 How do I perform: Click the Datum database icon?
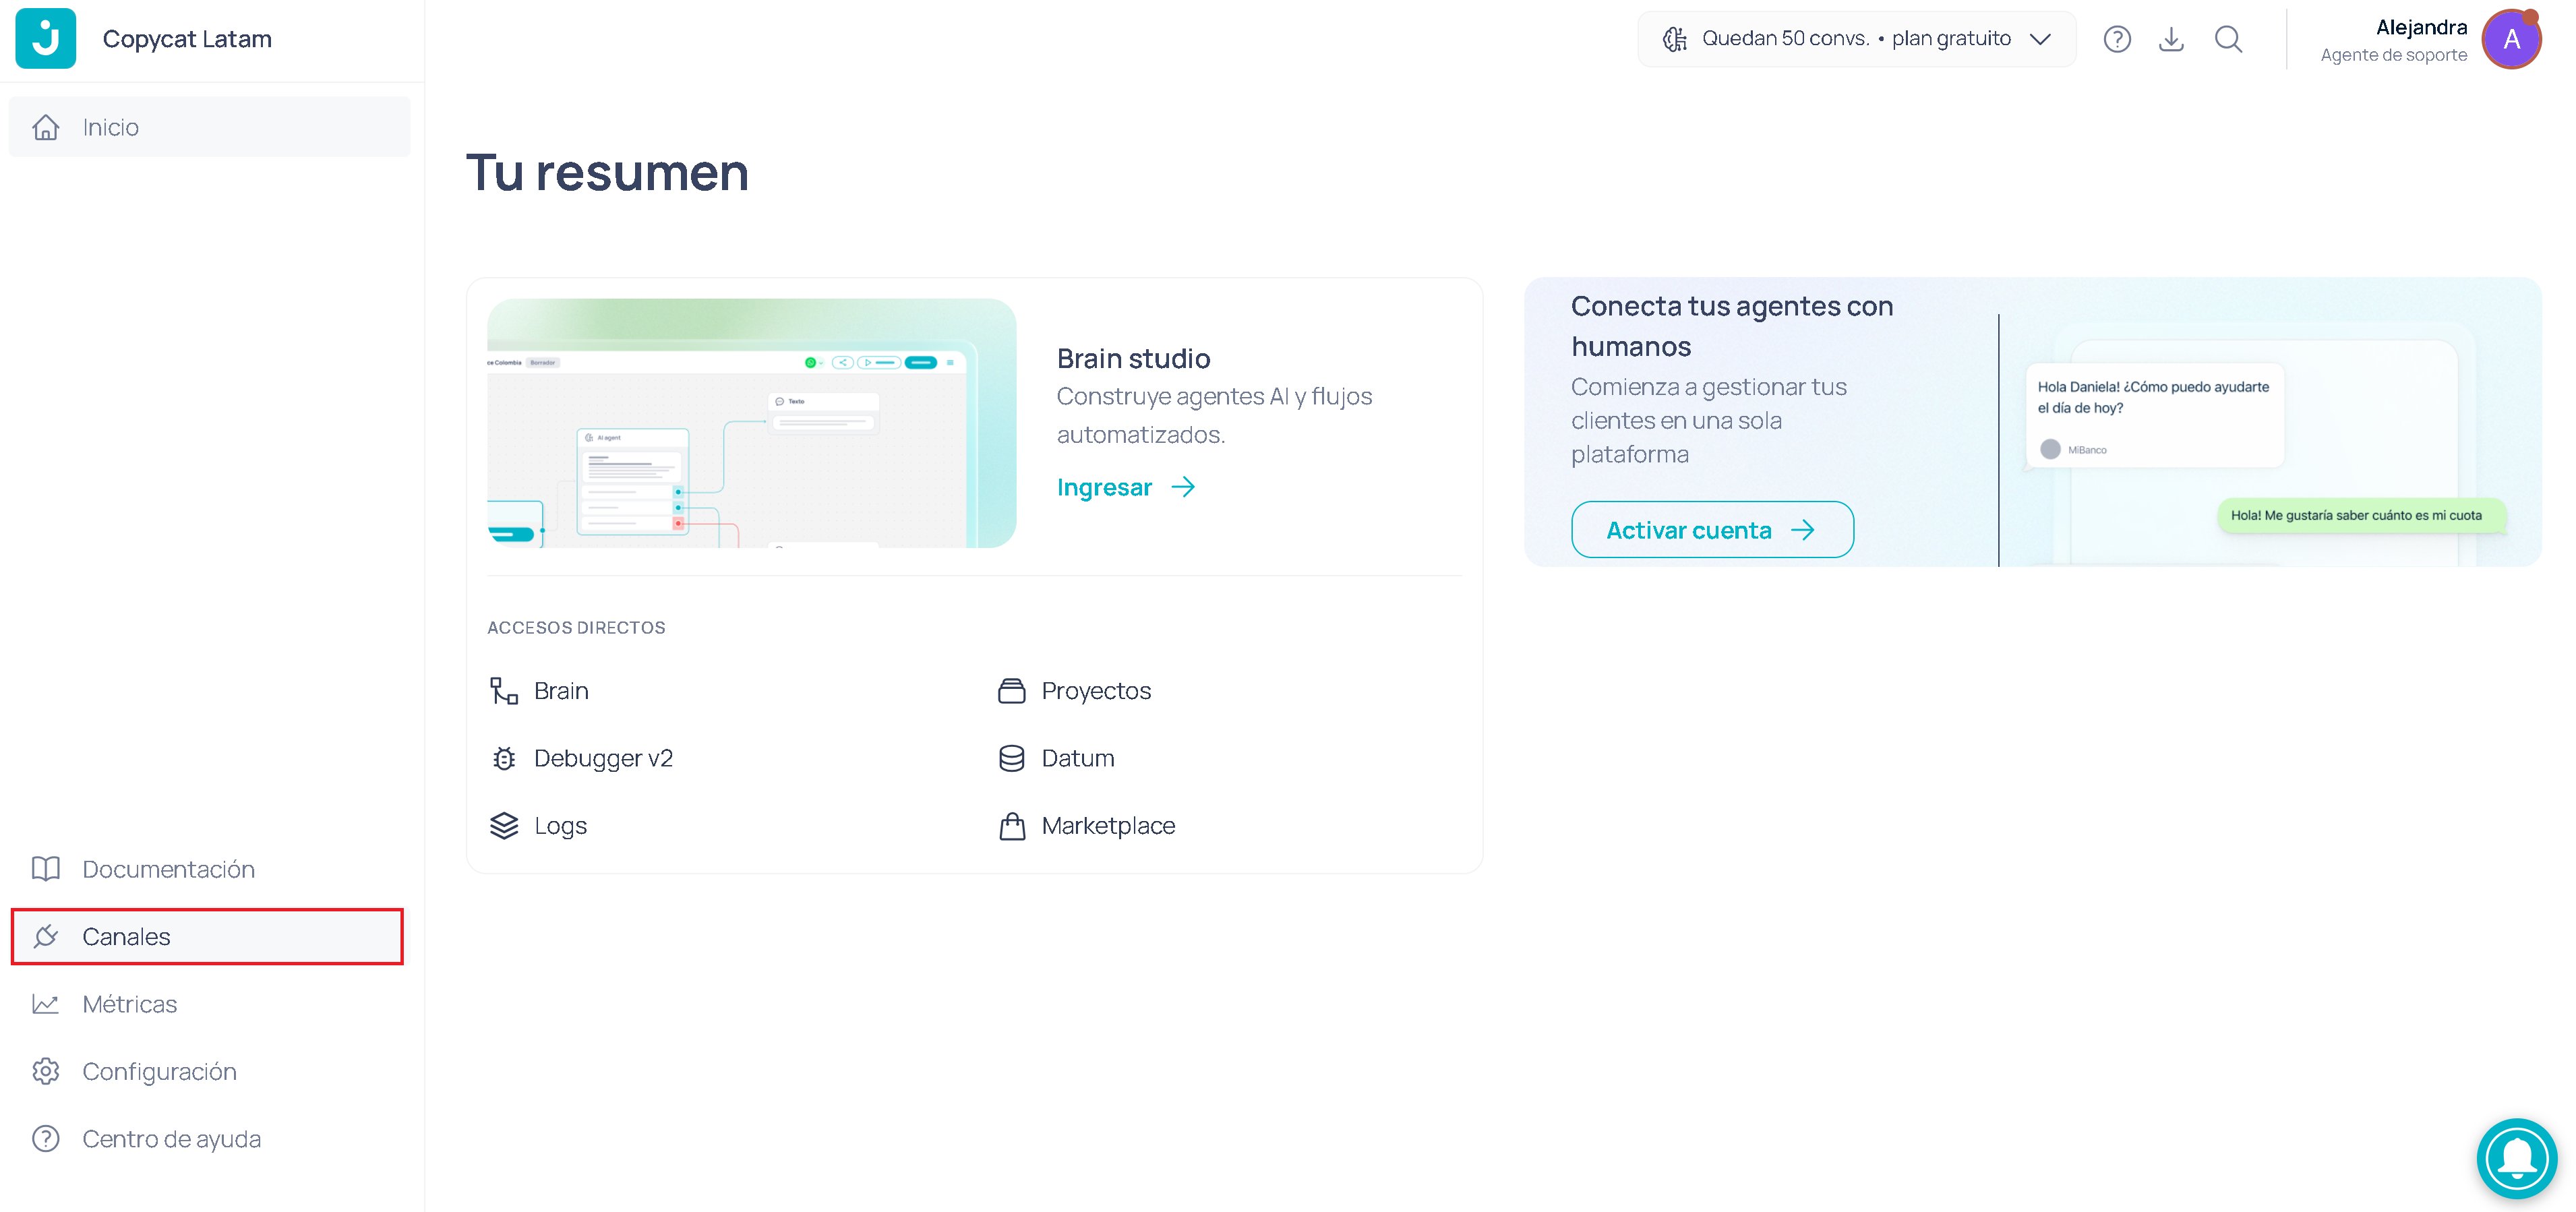tap(1012, 758)
